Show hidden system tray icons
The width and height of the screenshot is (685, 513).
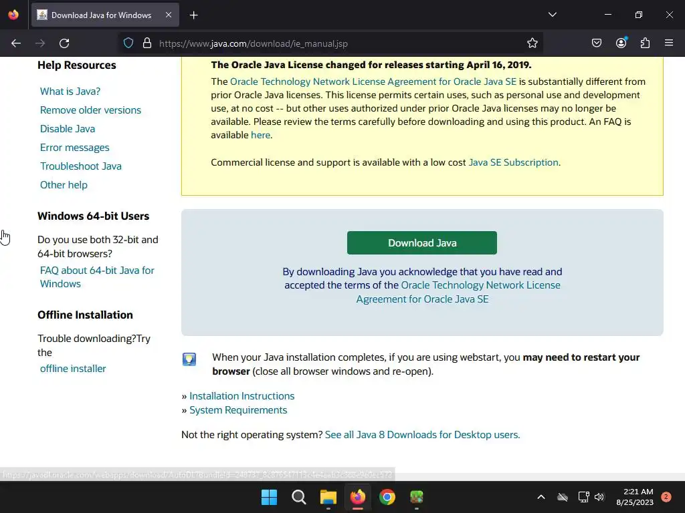tap(541, 497)
